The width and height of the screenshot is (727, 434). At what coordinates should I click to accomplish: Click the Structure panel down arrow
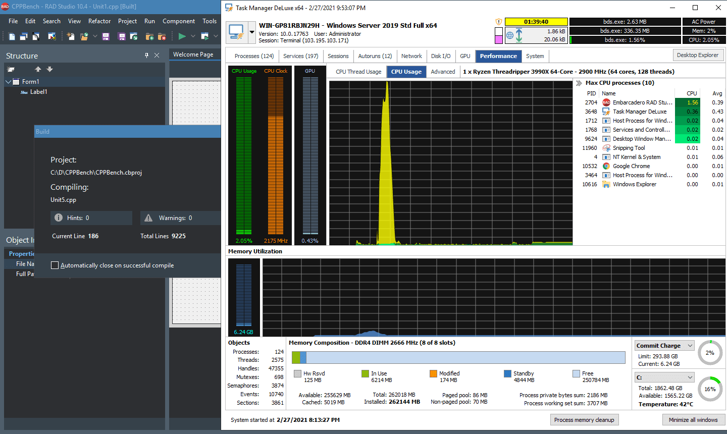pyautogui.click(x=49, y=69)
